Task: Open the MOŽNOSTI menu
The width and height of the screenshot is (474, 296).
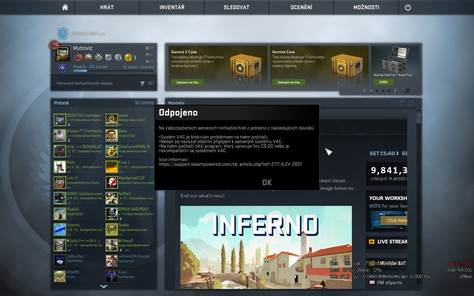Action: 366,7
